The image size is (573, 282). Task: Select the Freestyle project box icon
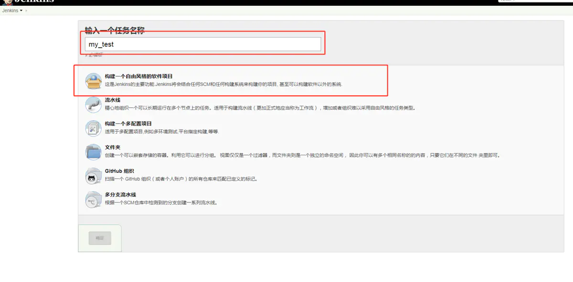(93, 81)
